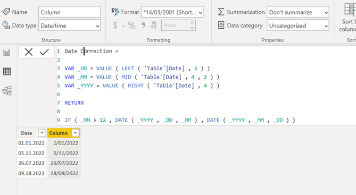Image resolution: width=356 pixels, height=195 pixels.
Task: Switch to Report view icon
Action: tap(7, 53)
